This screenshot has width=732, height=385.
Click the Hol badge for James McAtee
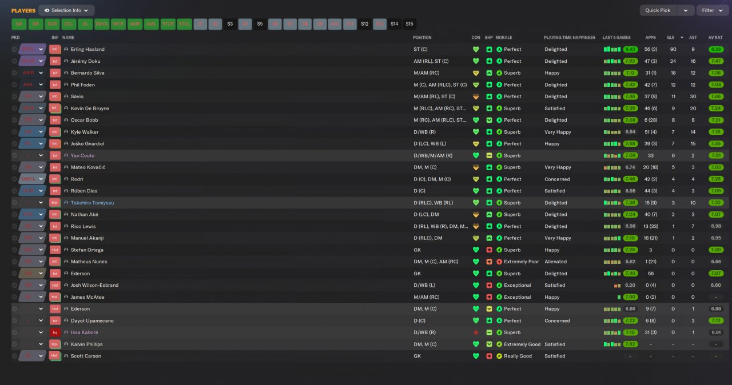pyautogui.click(x=55, y=297)
